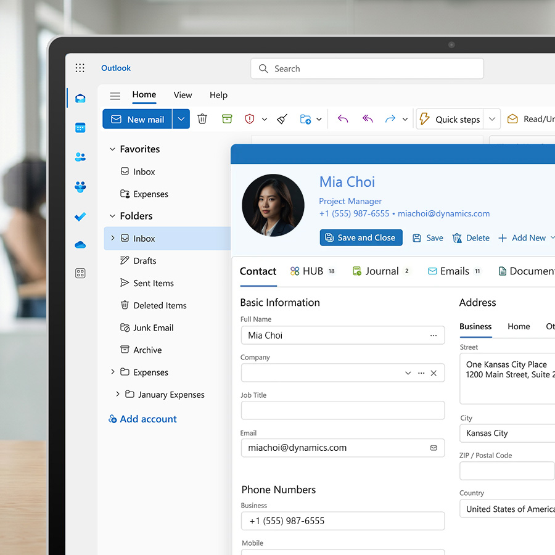The image size is (555, 555).
Task: Open New mail dropdown arrow
Action: coord(181,119)
